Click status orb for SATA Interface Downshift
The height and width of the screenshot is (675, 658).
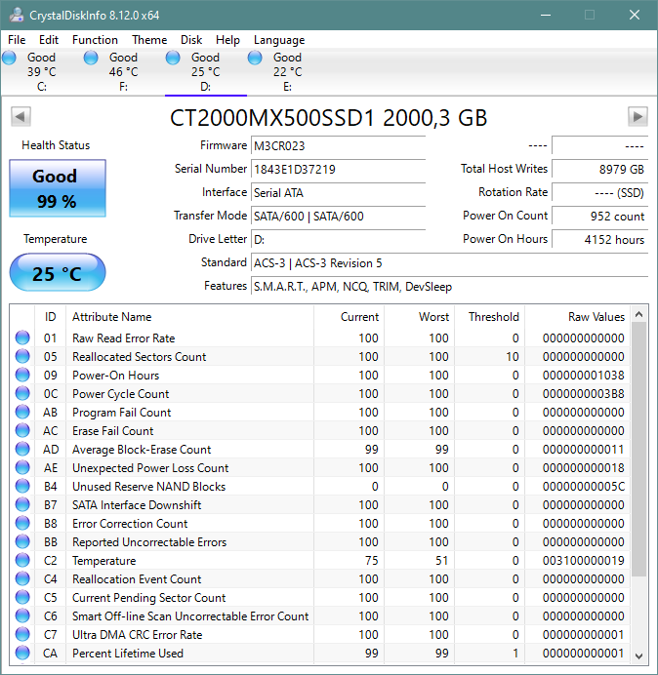(x=22, y=504)
